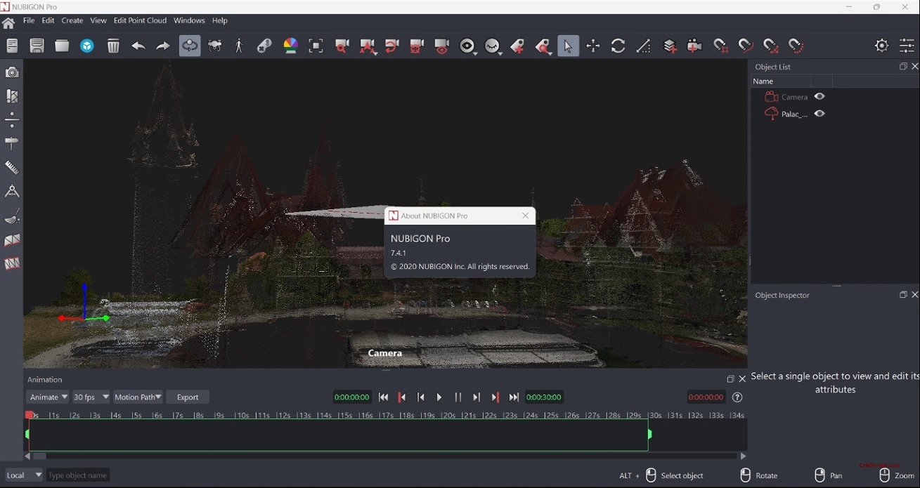Activate the fly-through drone mode
This screenshot has height=488, width=920.
[214, 46]
